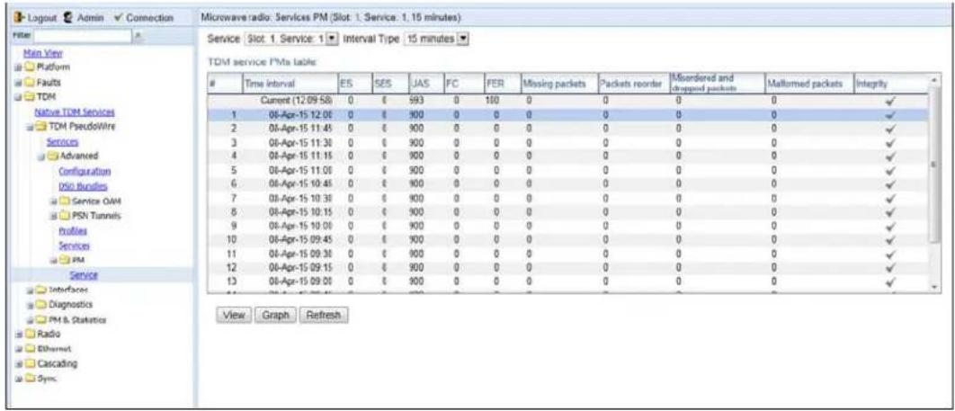Screen dimensions: 955x411
Task: Open Native TDM Services link
Action: pyautogui.click(x=75, y=112)
